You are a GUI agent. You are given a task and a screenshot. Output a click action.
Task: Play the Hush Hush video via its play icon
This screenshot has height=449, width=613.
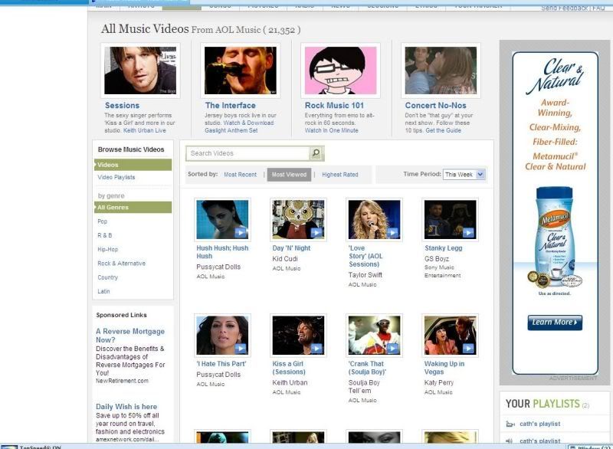point(240,232)
